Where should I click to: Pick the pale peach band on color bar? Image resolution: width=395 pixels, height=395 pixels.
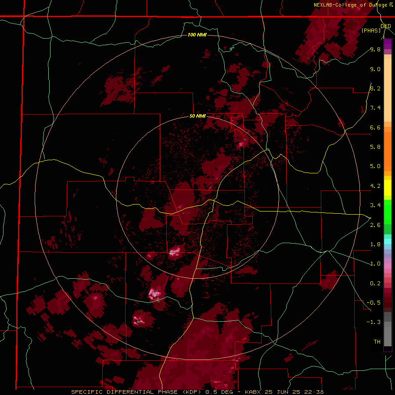(x=388, y=90)
